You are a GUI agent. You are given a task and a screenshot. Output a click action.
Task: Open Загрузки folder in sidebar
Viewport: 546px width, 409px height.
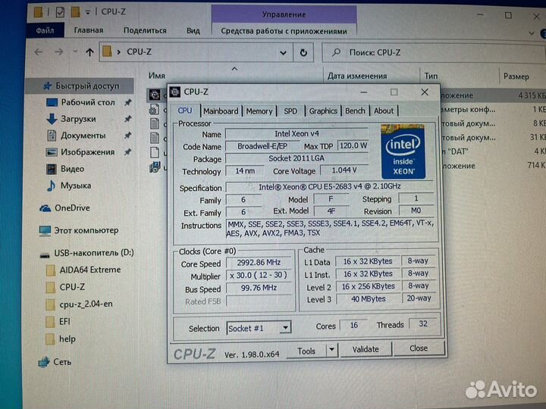[71, 119]
